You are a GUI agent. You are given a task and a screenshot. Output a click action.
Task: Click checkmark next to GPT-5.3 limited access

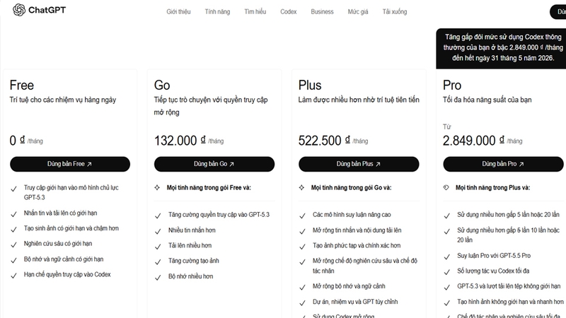click(13, 189)
